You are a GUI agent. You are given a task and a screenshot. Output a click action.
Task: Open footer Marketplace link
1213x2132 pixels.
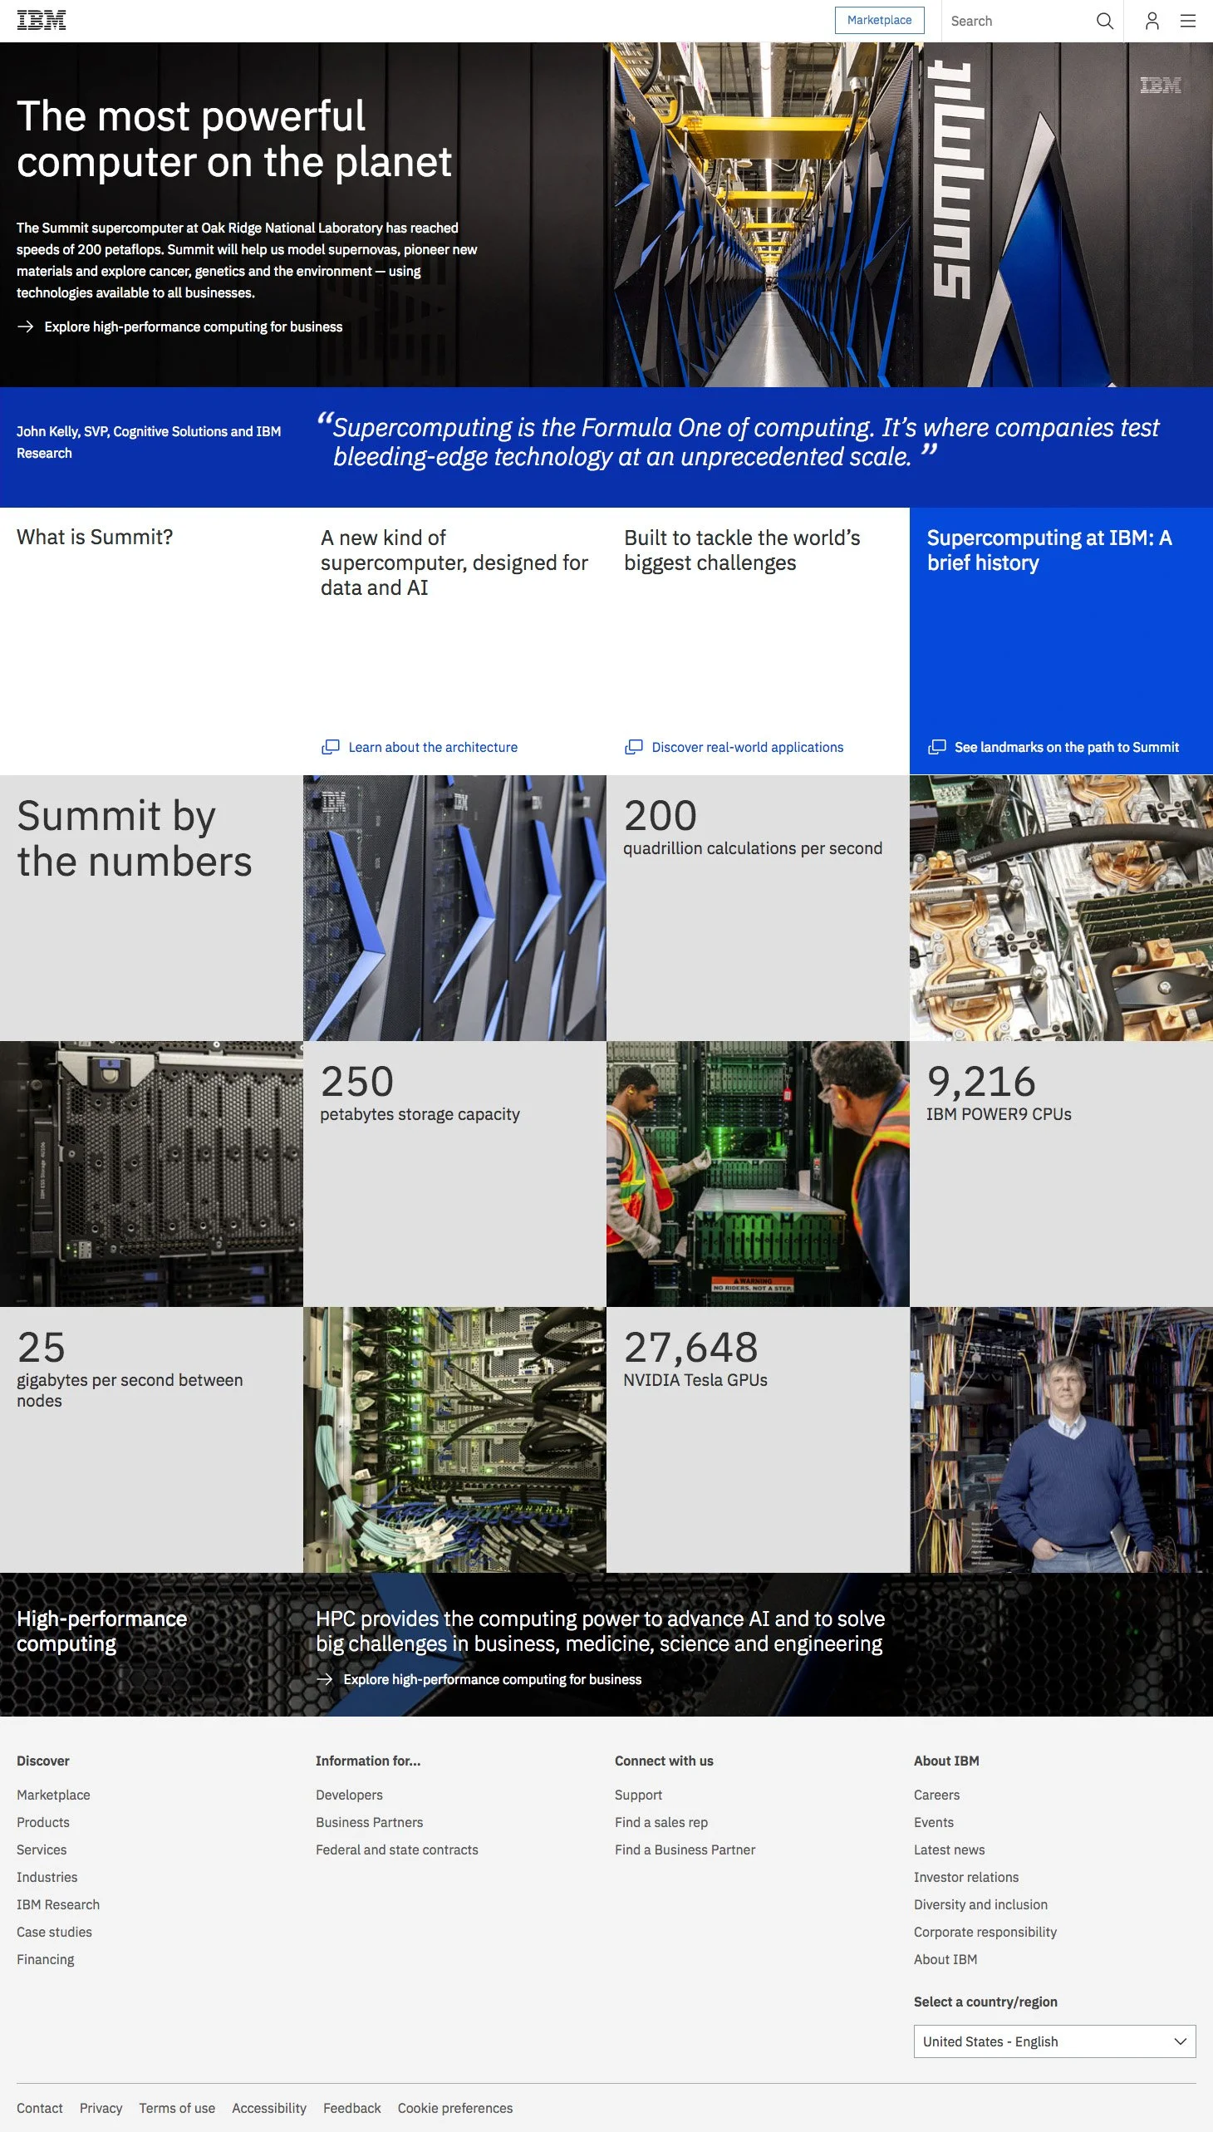click(x=53, y=1795)
